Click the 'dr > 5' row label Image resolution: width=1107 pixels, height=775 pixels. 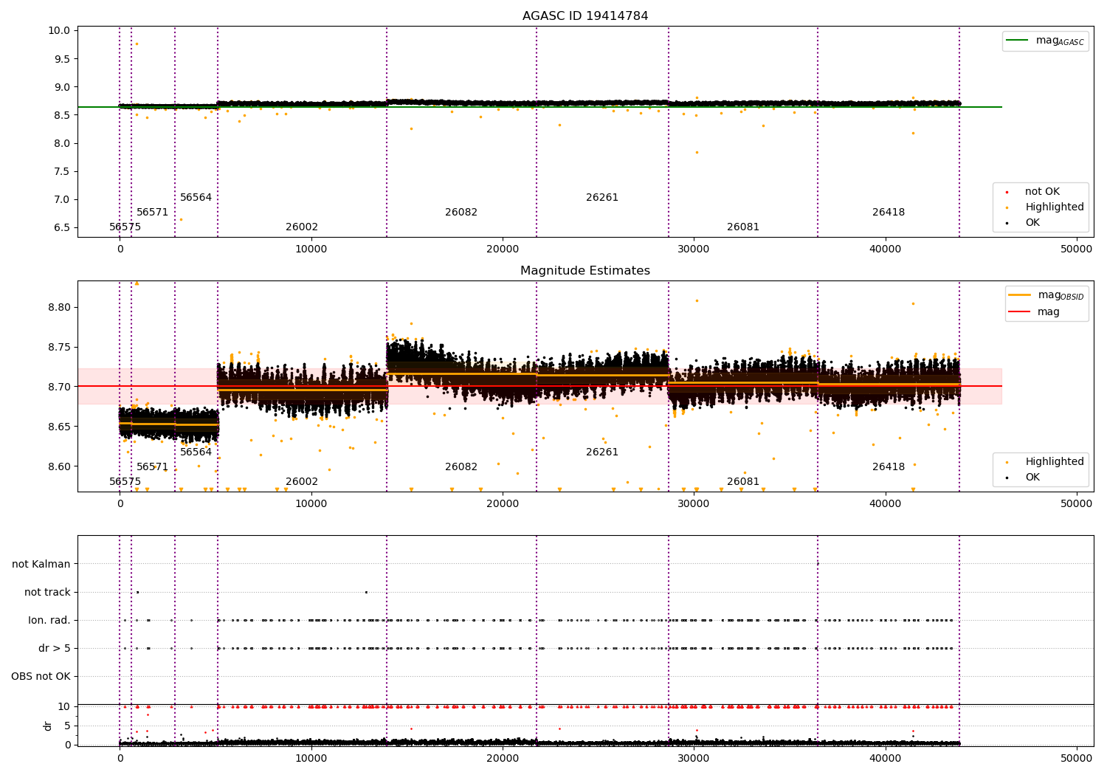tap(55, 648)
